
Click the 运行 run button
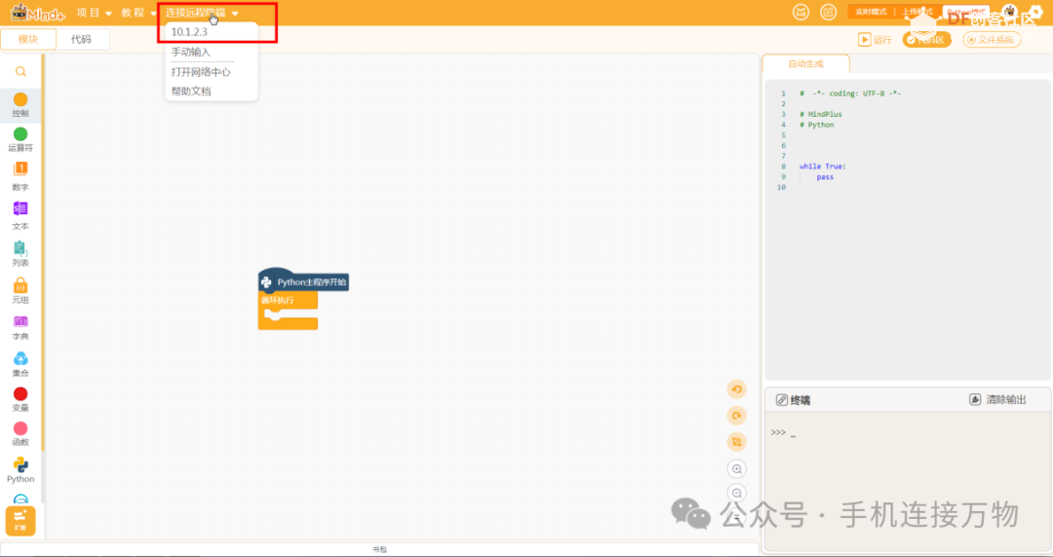pyautogui.click(x=875, y=40)
